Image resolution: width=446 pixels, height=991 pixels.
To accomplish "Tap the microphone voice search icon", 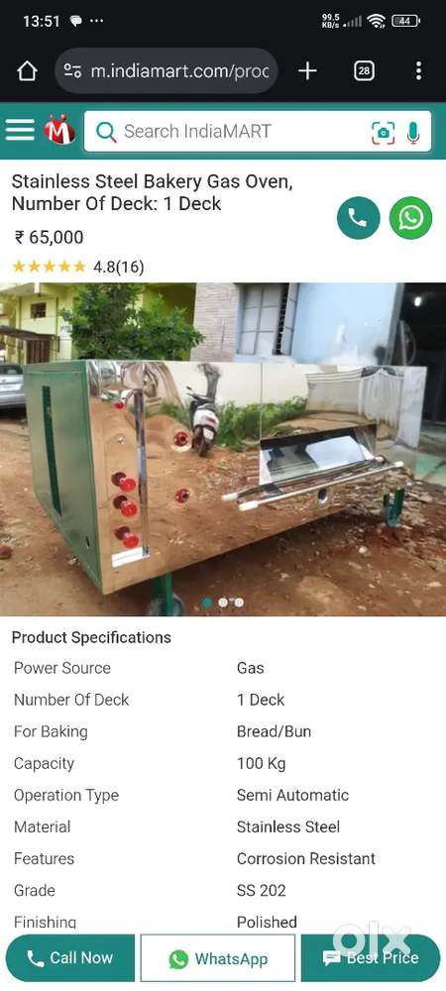I will [x=413, y=132].
